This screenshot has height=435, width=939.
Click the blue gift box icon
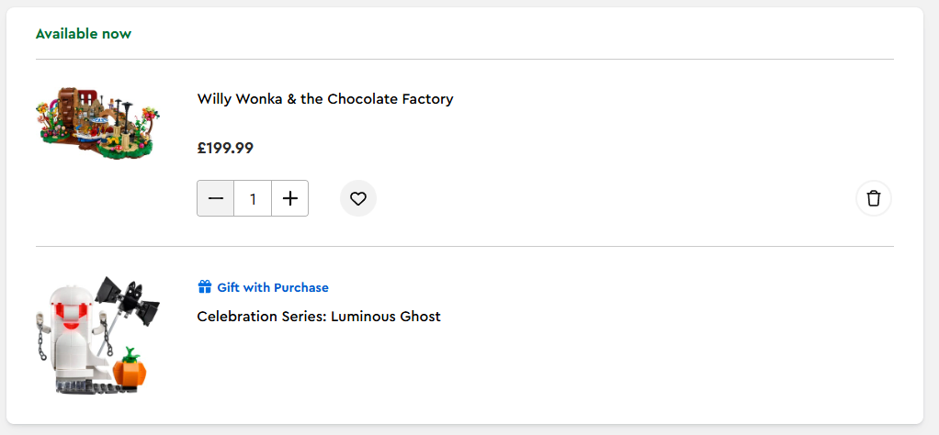point(205,287)
